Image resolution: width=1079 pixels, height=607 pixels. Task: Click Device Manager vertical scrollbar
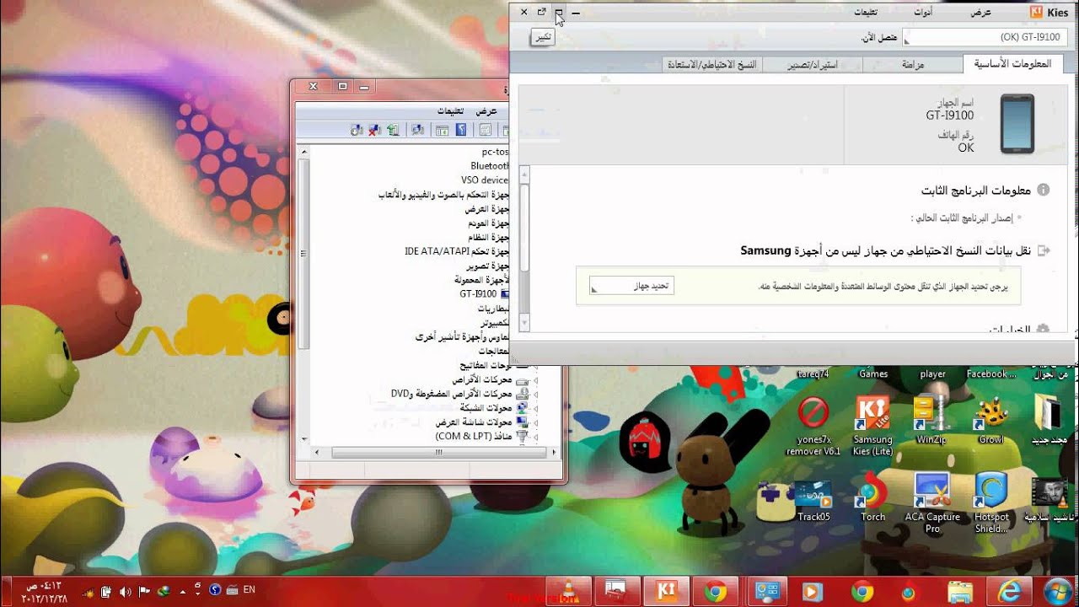[304, 253]
